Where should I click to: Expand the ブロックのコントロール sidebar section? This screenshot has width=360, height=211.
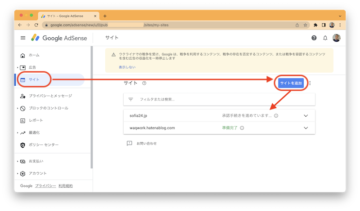[x=18, y=108]
